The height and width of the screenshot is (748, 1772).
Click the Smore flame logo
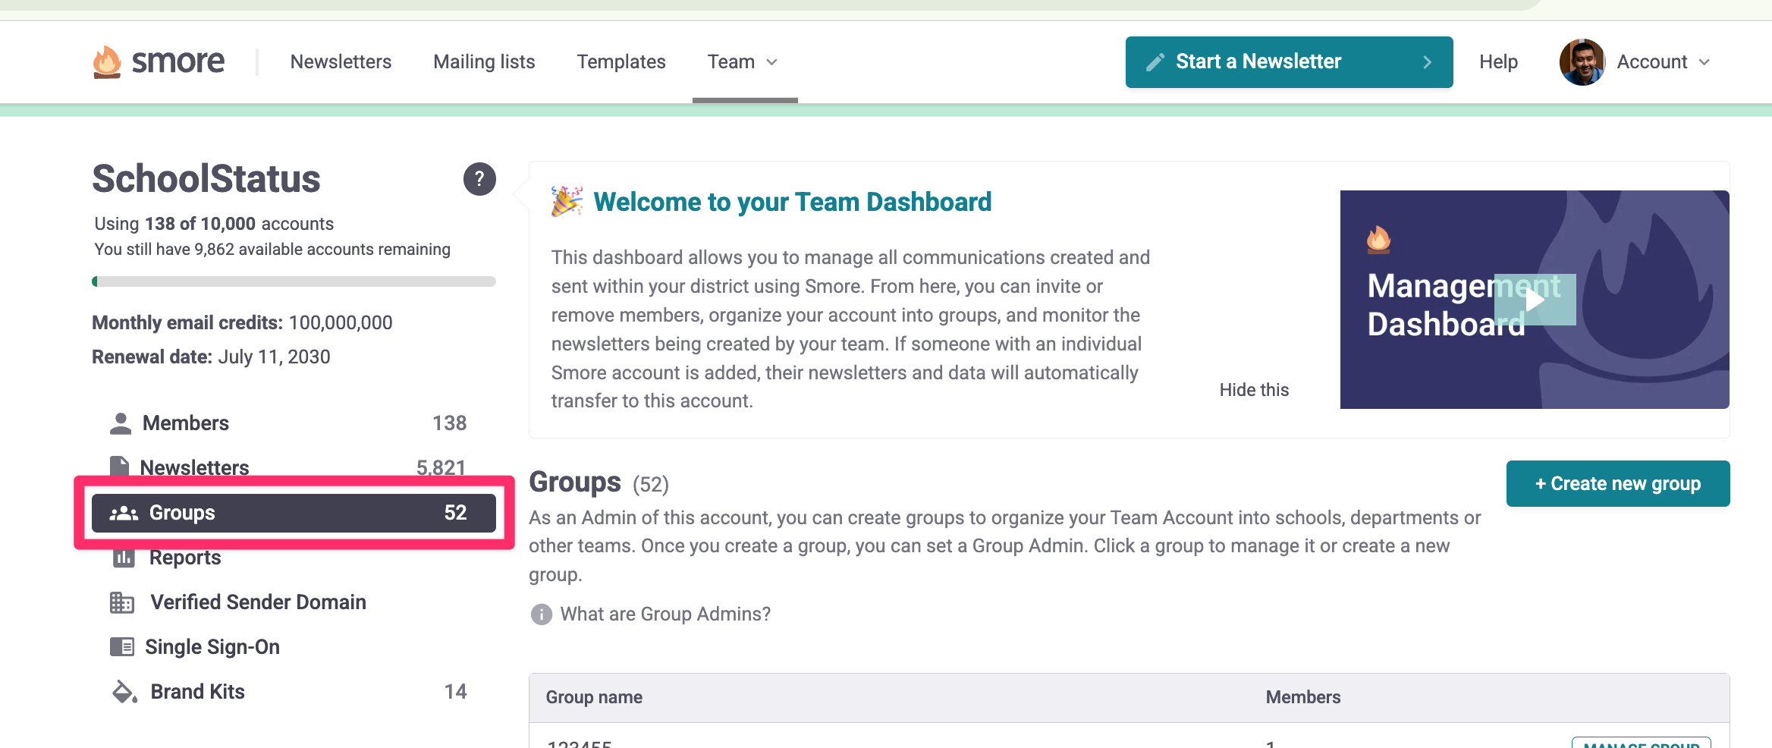pos(107,61)
